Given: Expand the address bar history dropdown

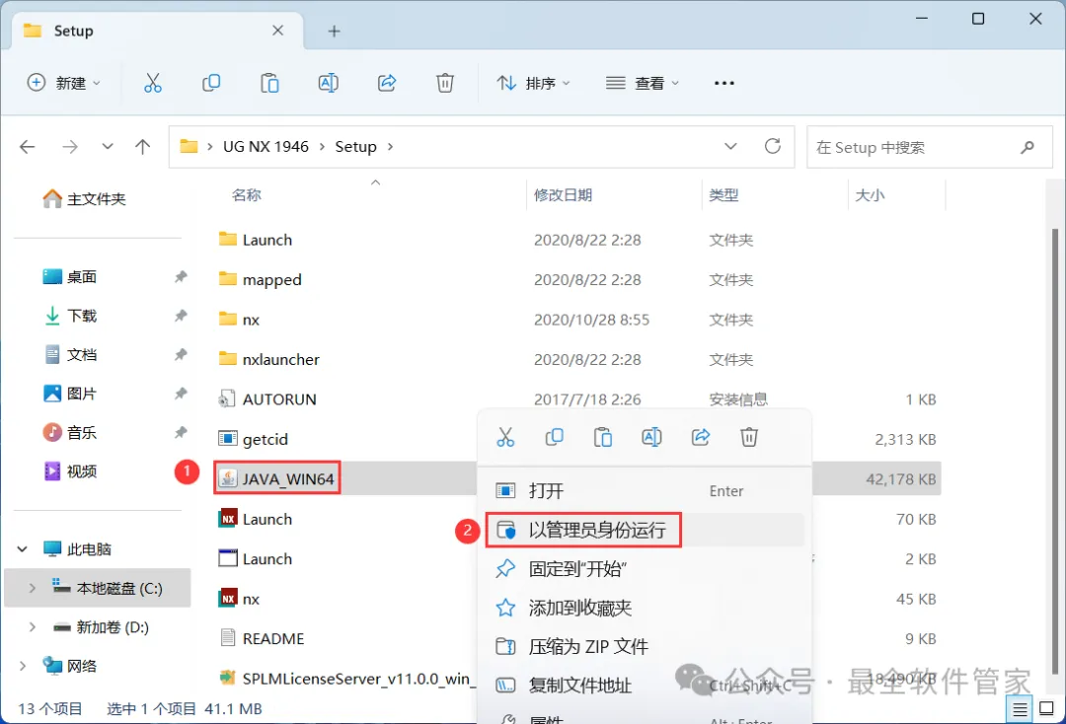Looking at the screenshot, I should point(730,147).
